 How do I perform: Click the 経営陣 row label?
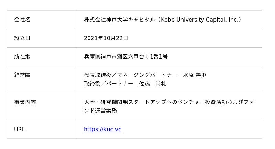[x=22, y=75]
